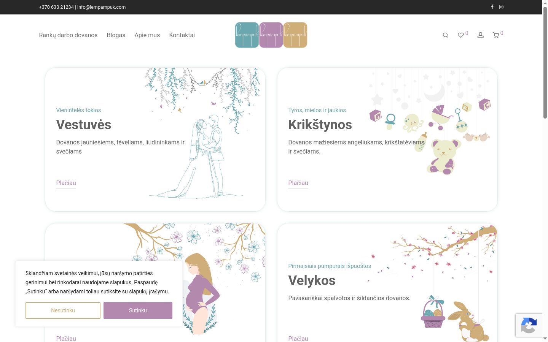Click the phone number +370 630 21234
The width and height of the screenshot is (548, 342).
click(x=56, y=7)
